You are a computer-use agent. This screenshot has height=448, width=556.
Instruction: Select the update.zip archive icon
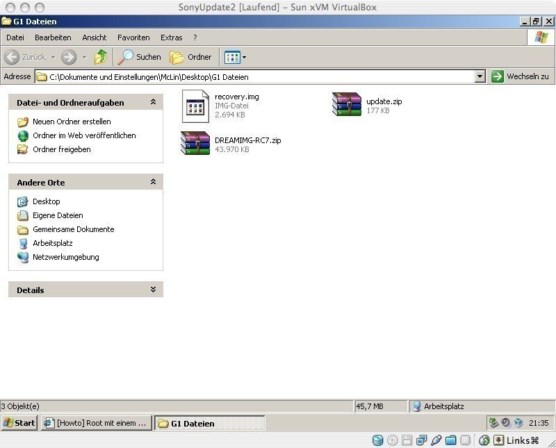click(346, 104)
